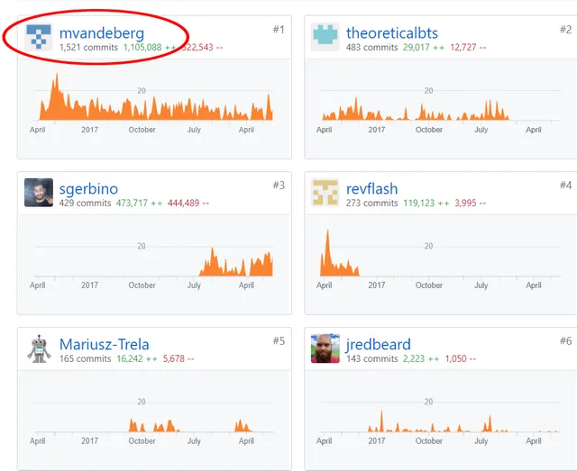The width and height of the screenshot is (577, 471).
Task: Click the October axis label in Mariusz-Trela's chart
Action: click(x=142, y=441)
